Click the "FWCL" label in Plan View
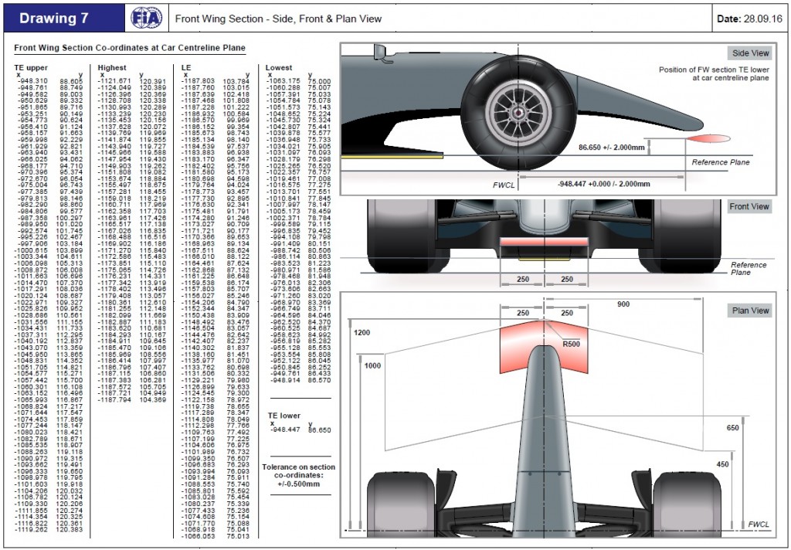The height and width of the screenshot is (550, 791). click(x=759, y=525)
